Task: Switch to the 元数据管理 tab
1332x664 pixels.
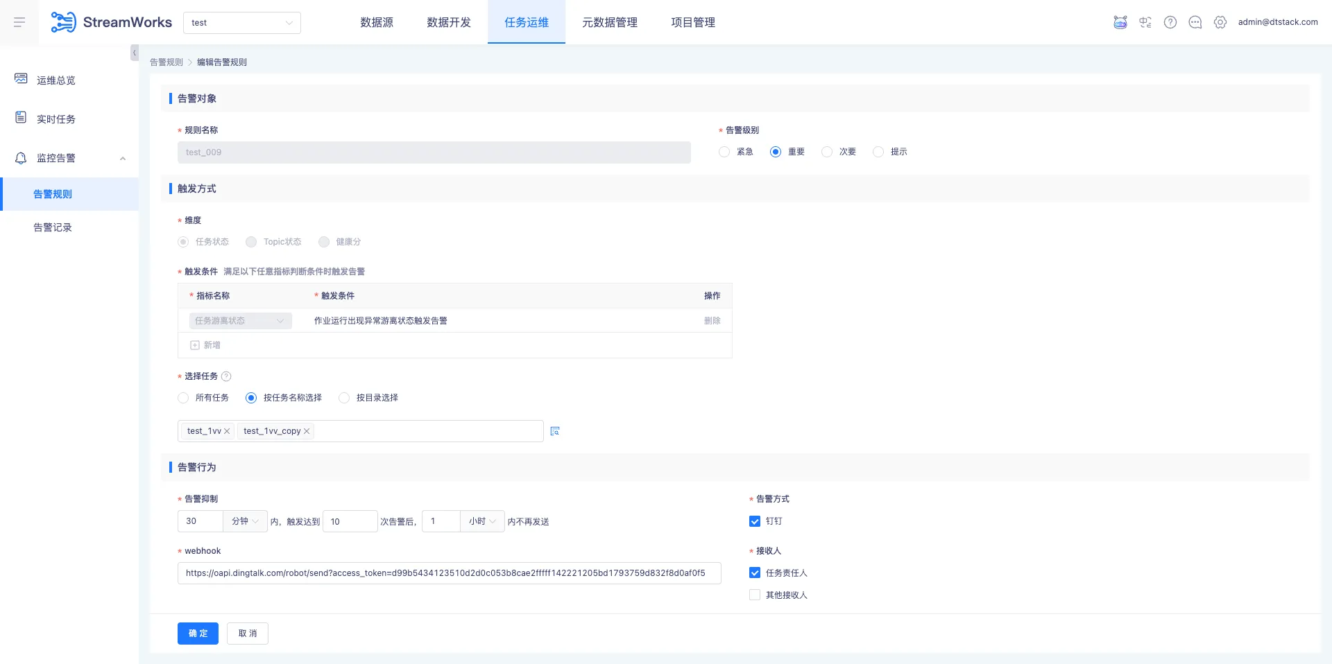Action: click(x=610, y=22)
